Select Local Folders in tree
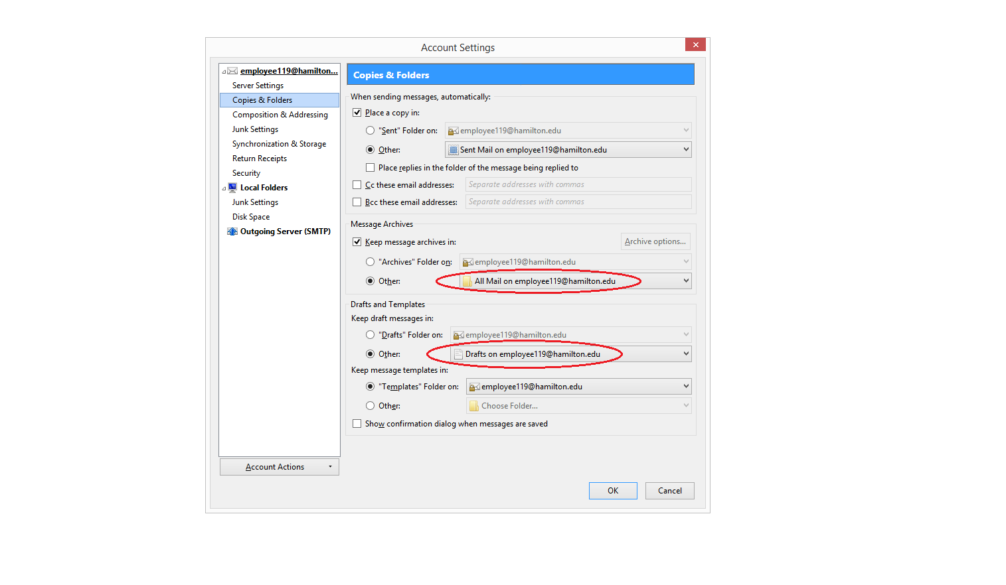This screenshot has height=585, width=1006. (x=264, y=188)
